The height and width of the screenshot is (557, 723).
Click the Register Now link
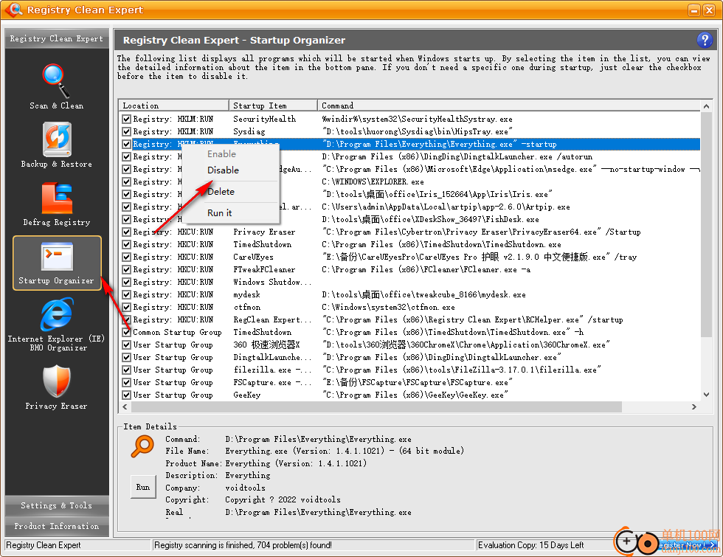click(688, 545)
